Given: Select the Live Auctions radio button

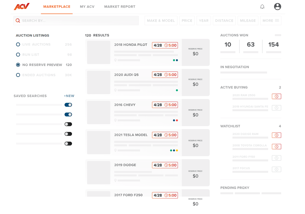Looking at the screenshot, I should pos(18,45).
